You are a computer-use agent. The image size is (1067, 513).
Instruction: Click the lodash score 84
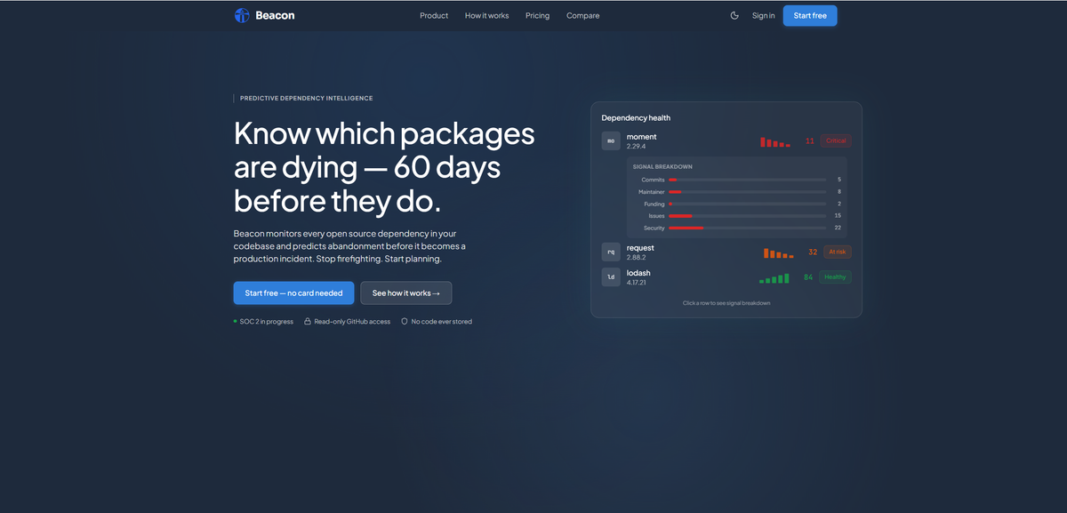click(x=808, y=277)
